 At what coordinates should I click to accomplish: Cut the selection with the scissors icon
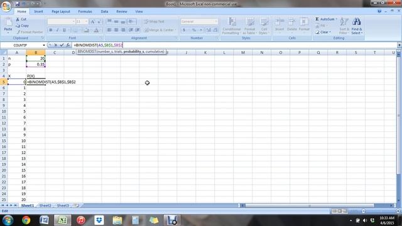(18, 19)
